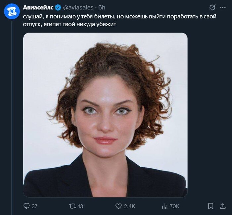Click the Russian tweet text

(119, 21)
